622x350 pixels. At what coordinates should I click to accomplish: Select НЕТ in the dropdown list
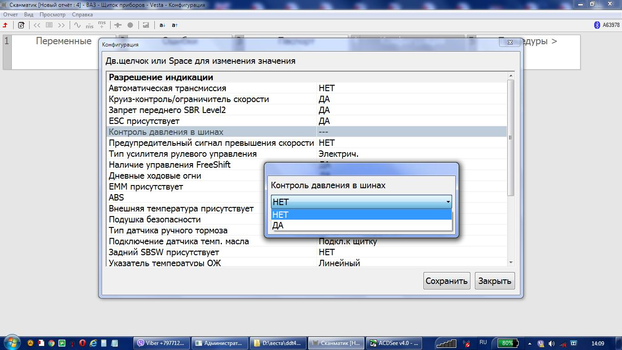click(361, 215)
